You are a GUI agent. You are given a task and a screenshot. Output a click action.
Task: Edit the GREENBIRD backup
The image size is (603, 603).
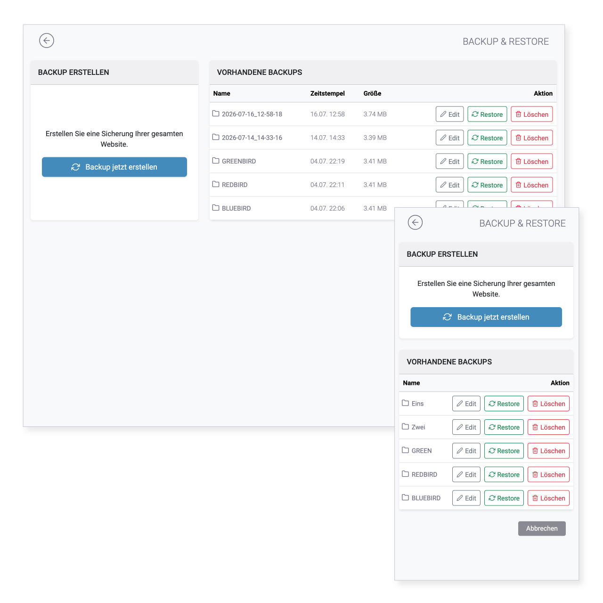click(x=450, y=162)
